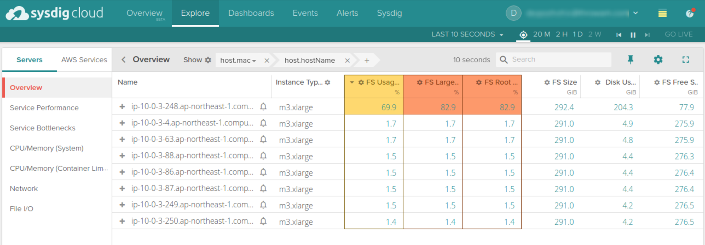Expand the ip-10-0-3-4 host row
Image resolution: width=705 pixels, height=245 pixels.
coord(122,123)
